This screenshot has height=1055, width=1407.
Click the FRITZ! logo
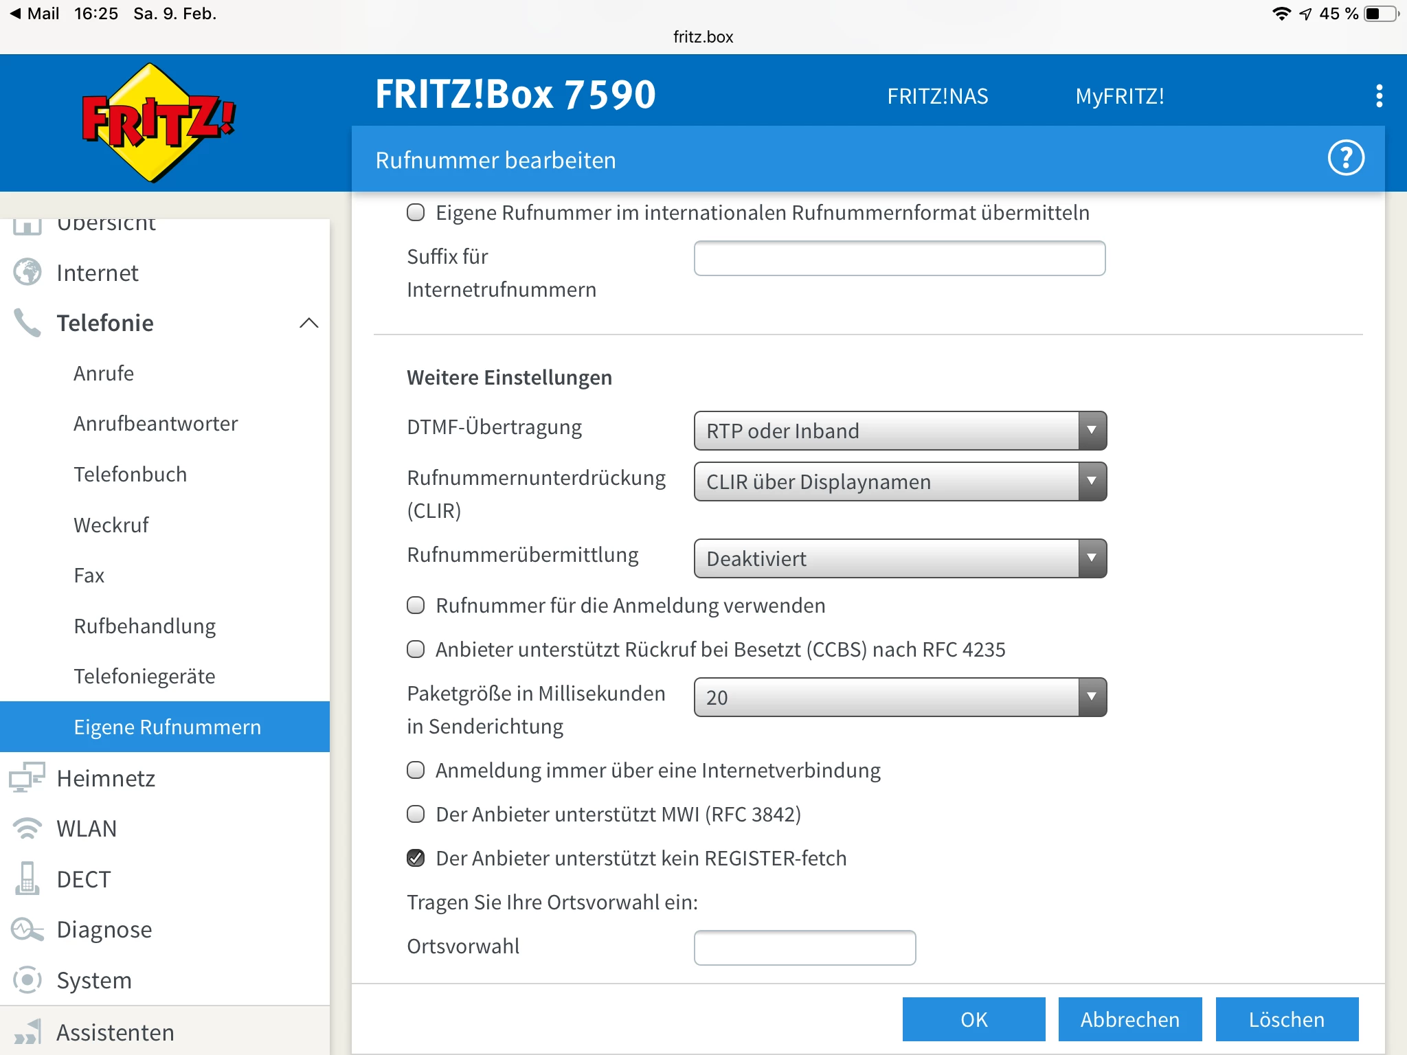click(158, 122)
